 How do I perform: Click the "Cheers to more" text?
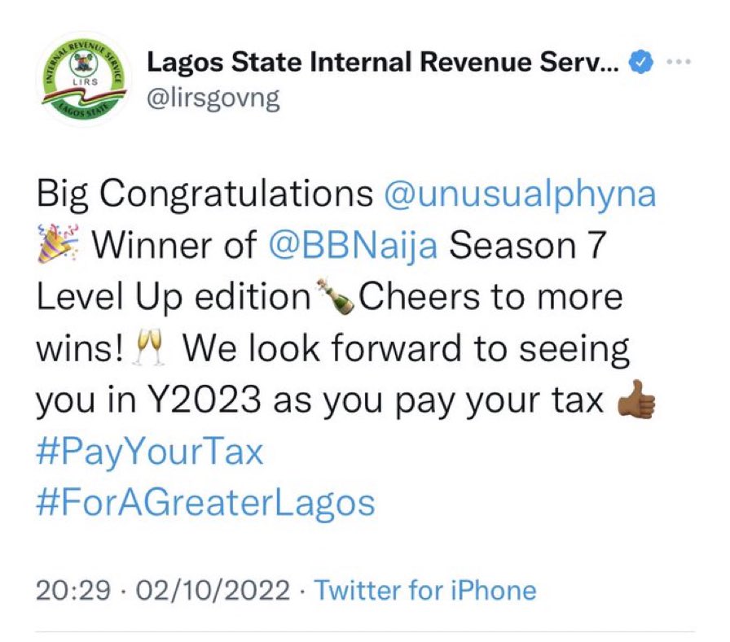[x=490, y=297]
